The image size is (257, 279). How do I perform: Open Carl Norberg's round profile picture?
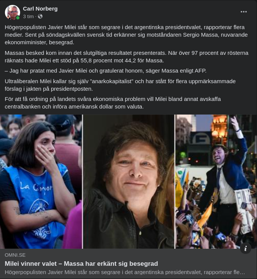12,12
